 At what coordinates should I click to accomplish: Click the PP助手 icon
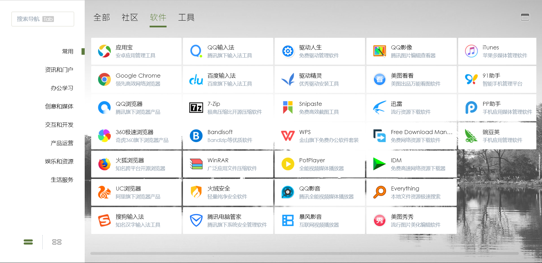471,108
